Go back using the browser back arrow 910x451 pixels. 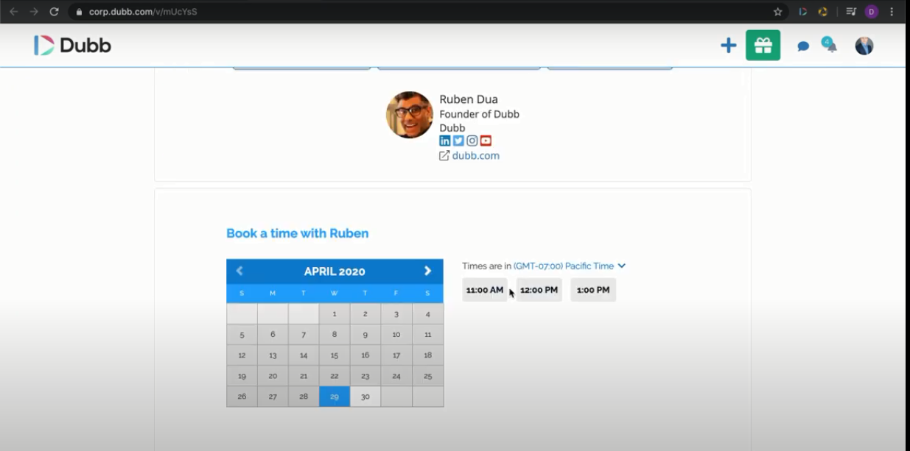[13, 12]
